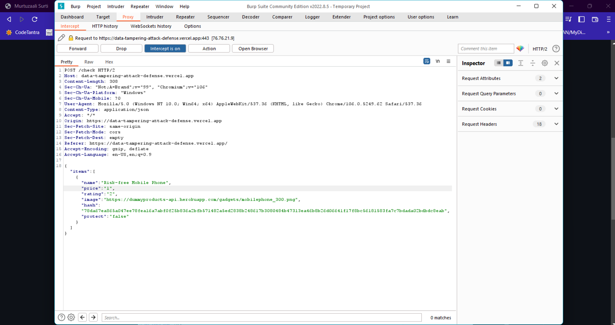
Task: Switch Inspector to side-by-side layout view
Action: [x=508, y=63]
